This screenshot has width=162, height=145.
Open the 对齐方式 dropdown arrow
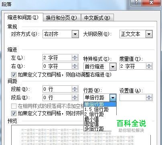[x=75, y=34]
